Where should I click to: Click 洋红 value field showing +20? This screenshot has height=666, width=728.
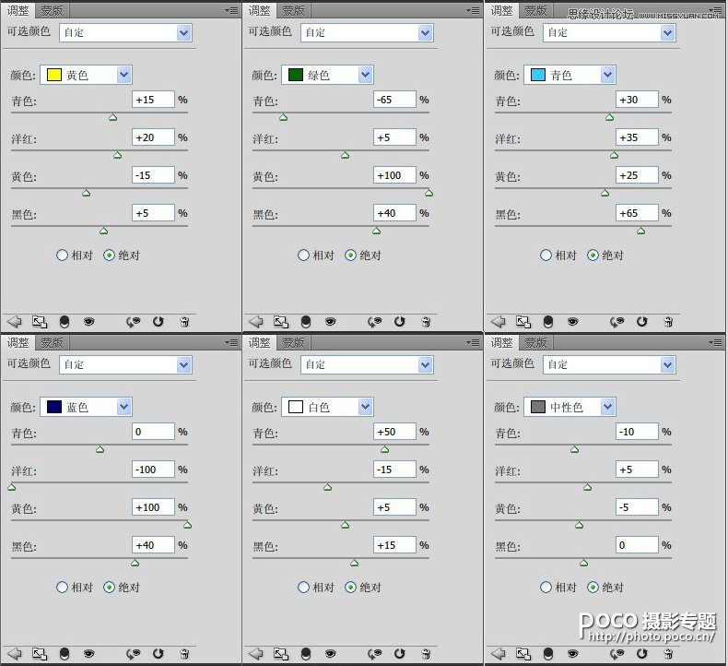[153, 137]
